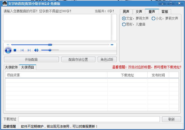Click fast-forward arrows right of seek bar

tap(112, 45)
